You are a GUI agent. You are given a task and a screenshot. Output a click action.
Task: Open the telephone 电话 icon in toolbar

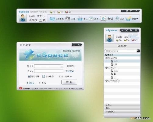click(x=103, y=18)
